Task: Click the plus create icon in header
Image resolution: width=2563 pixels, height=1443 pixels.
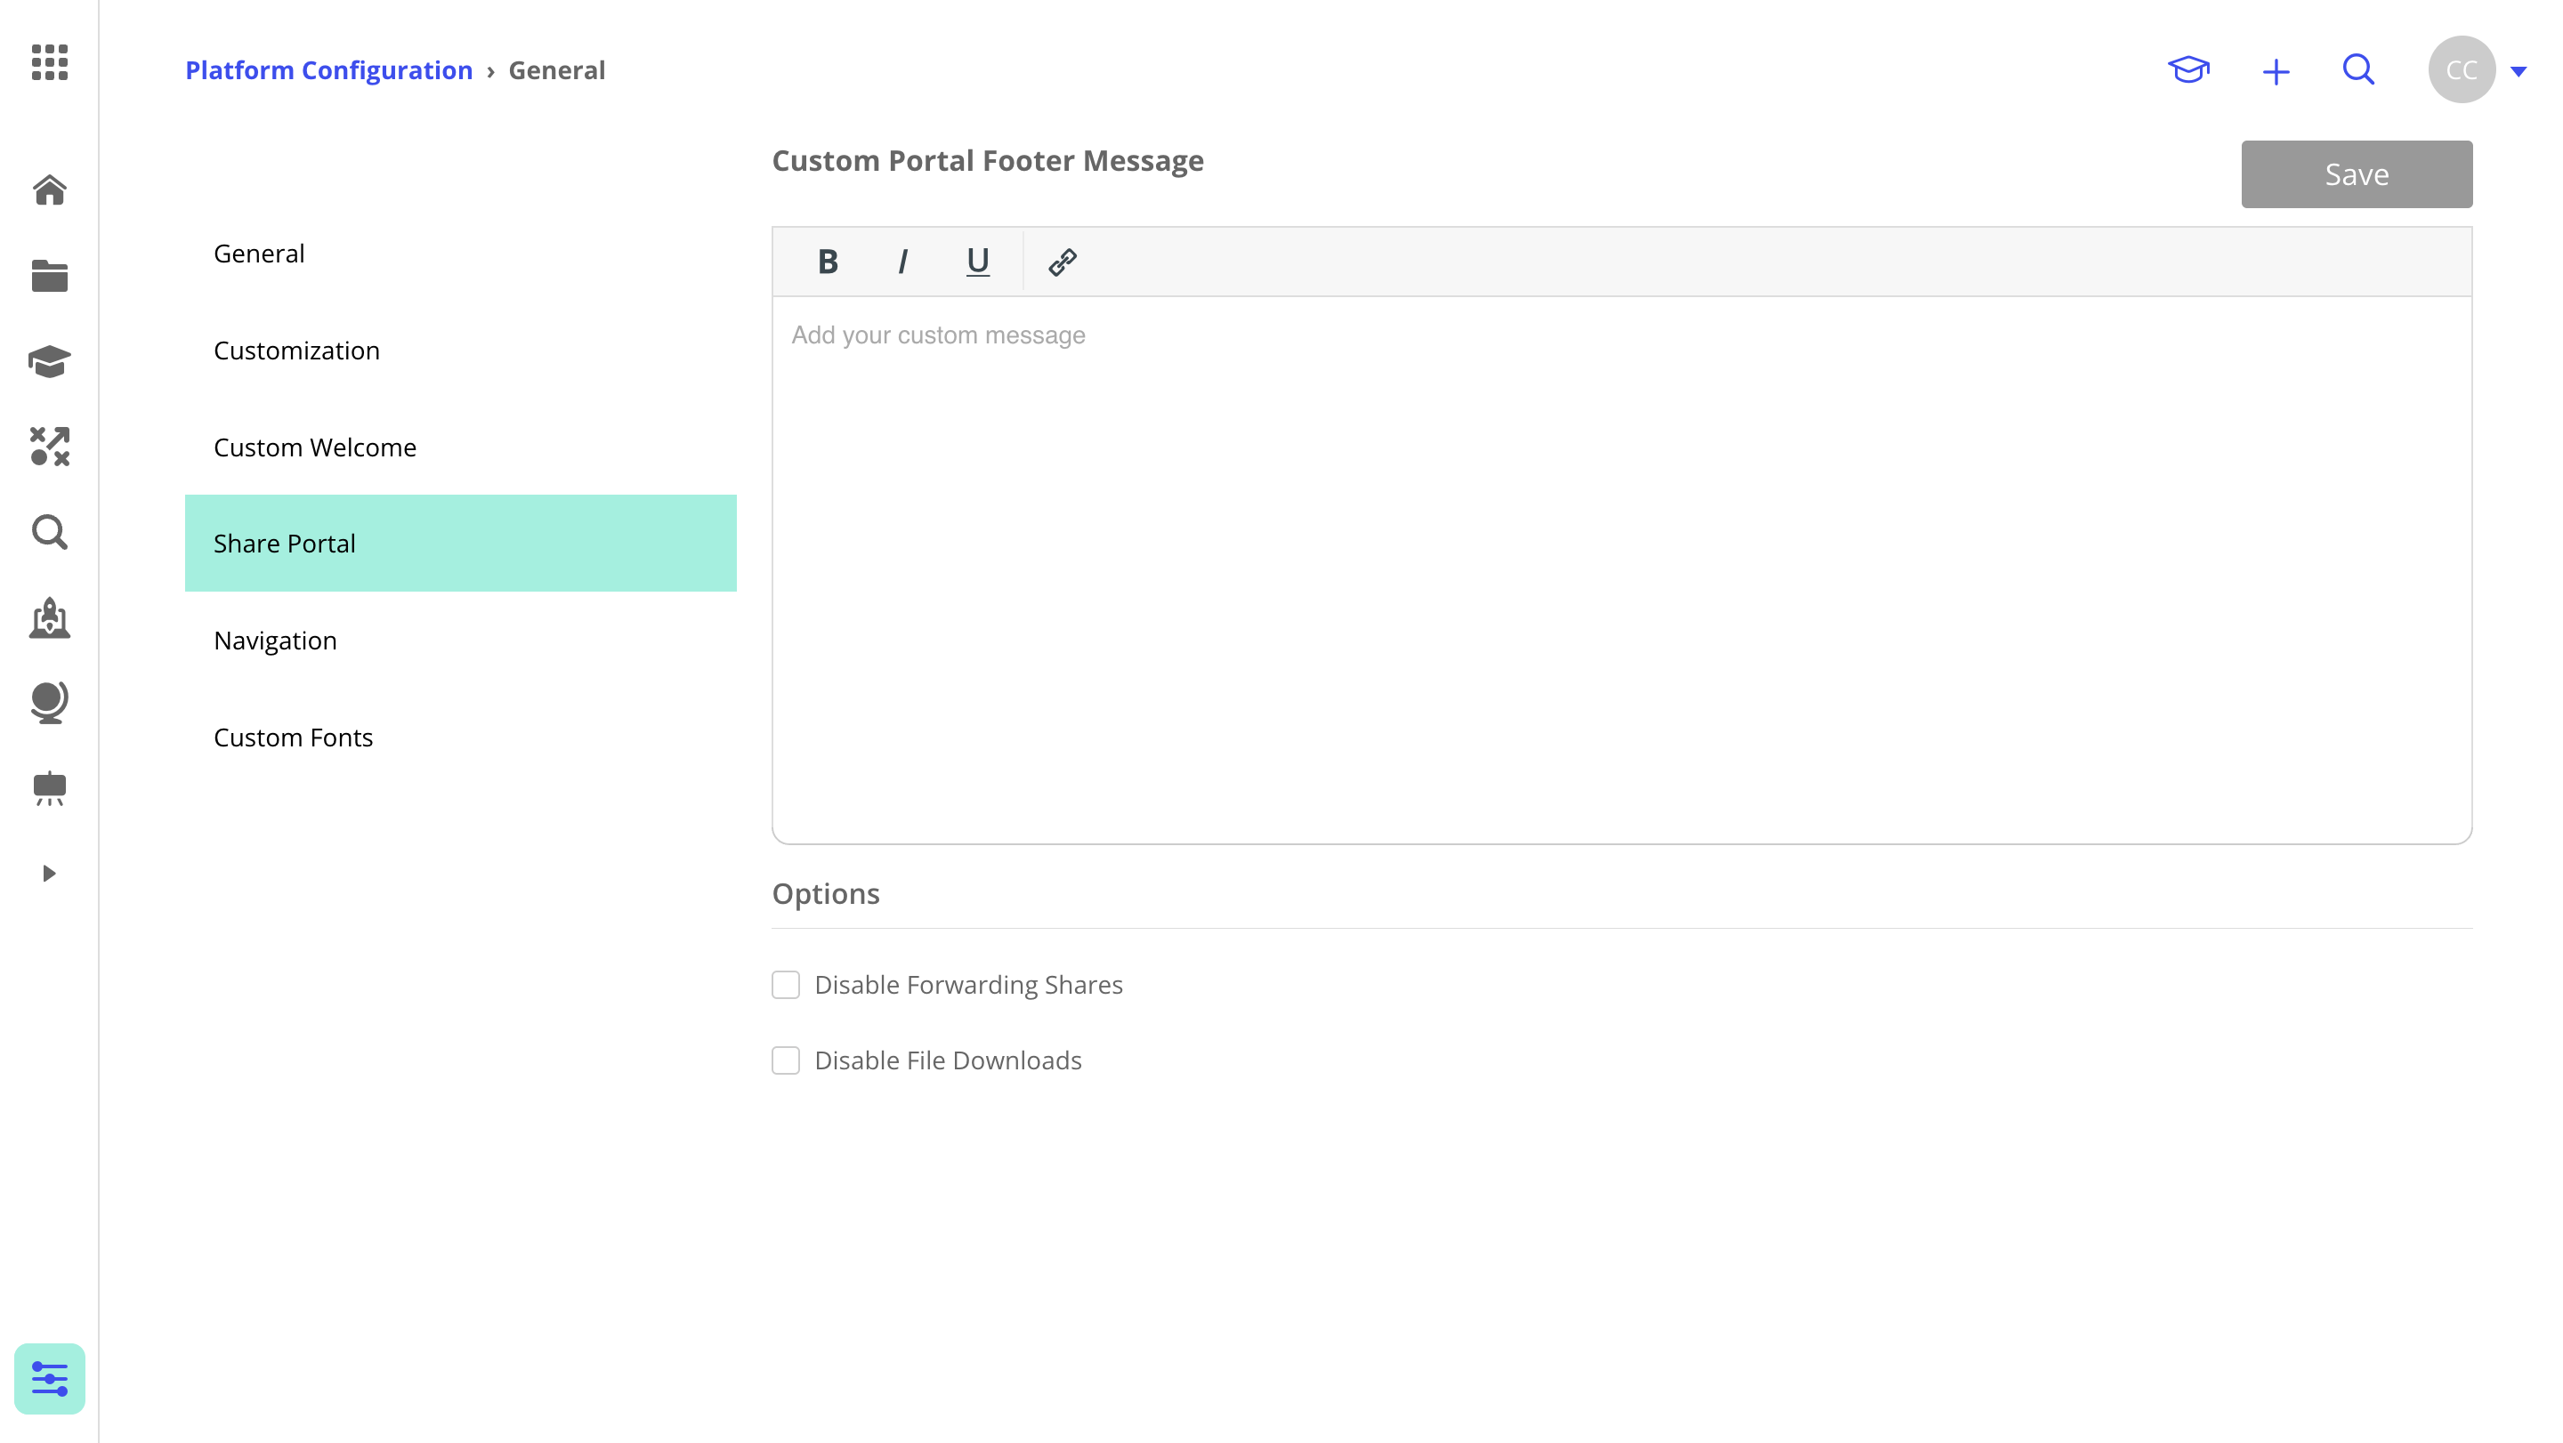Action: pos(2275,70)
